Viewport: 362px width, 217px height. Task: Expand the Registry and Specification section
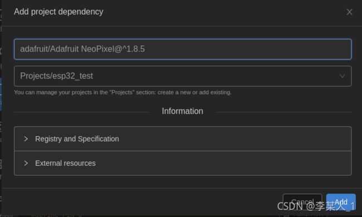(183, 139)
